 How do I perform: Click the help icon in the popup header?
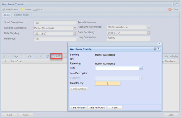pos(158,49)
